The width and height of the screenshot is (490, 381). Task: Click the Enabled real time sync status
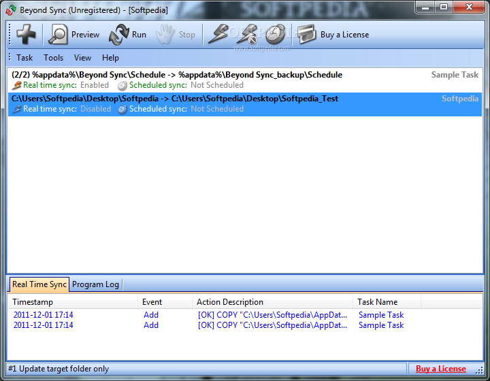(x=95, y=85)
